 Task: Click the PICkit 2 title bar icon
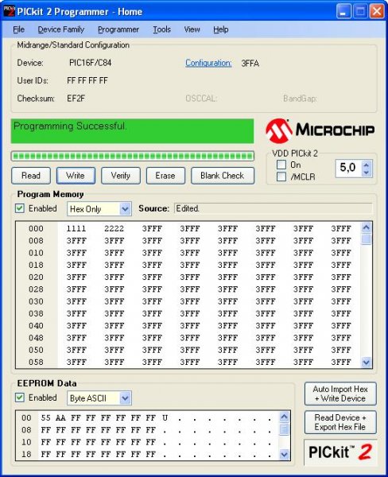pyautogui.click(x=9, y=11)
